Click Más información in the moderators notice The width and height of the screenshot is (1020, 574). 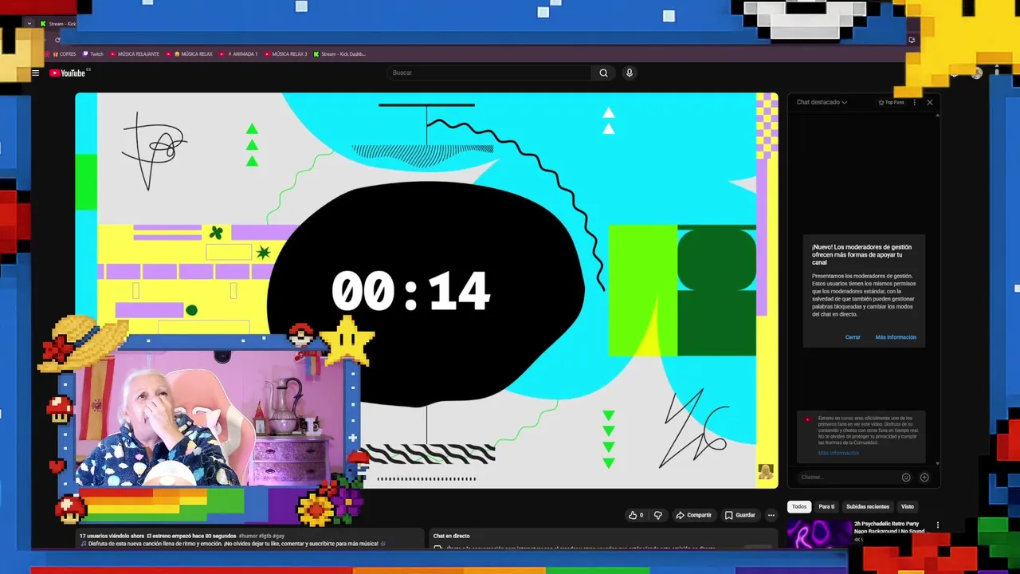(896, 337)
